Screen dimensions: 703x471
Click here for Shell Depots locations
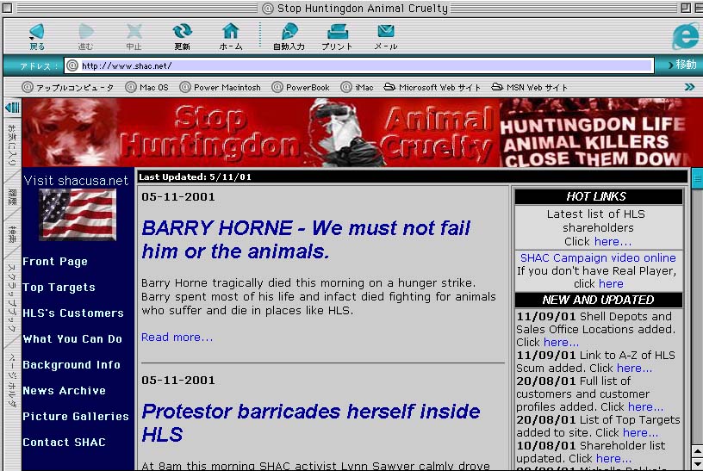click(561, 343)
